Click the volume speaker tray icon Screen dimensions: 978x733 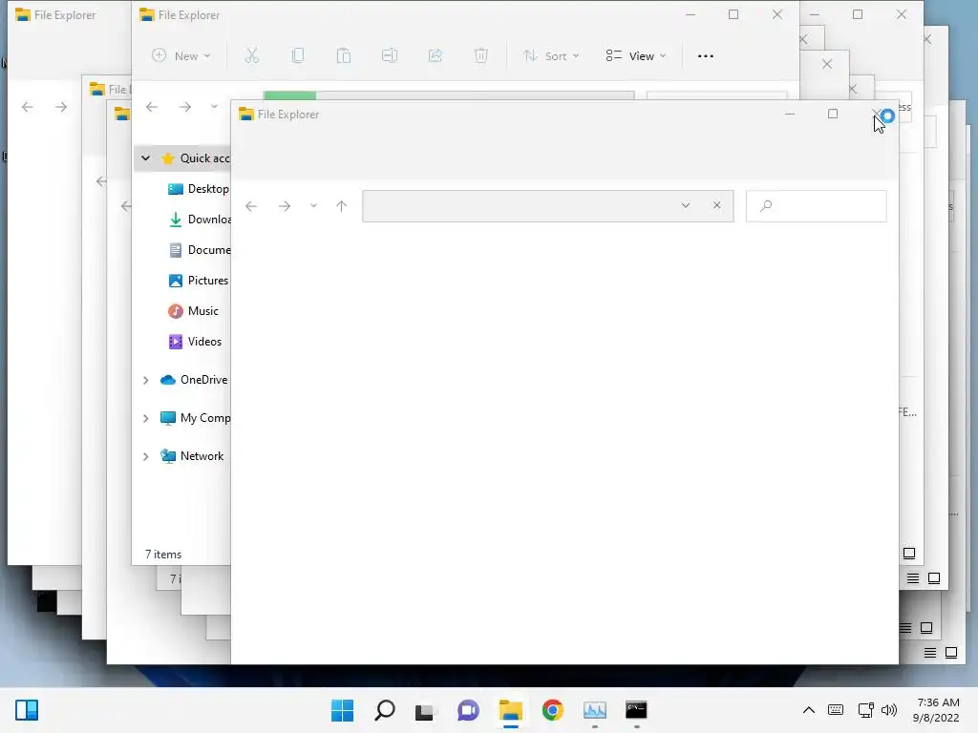tap(889, 710)
